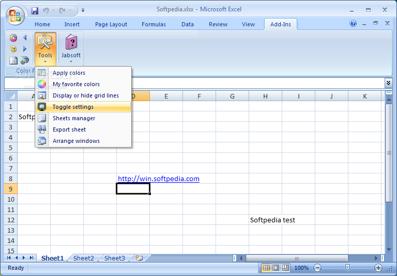This screenshot has width=397, height=276.
Task: Select column K header
Action: [x=364, y=96]
